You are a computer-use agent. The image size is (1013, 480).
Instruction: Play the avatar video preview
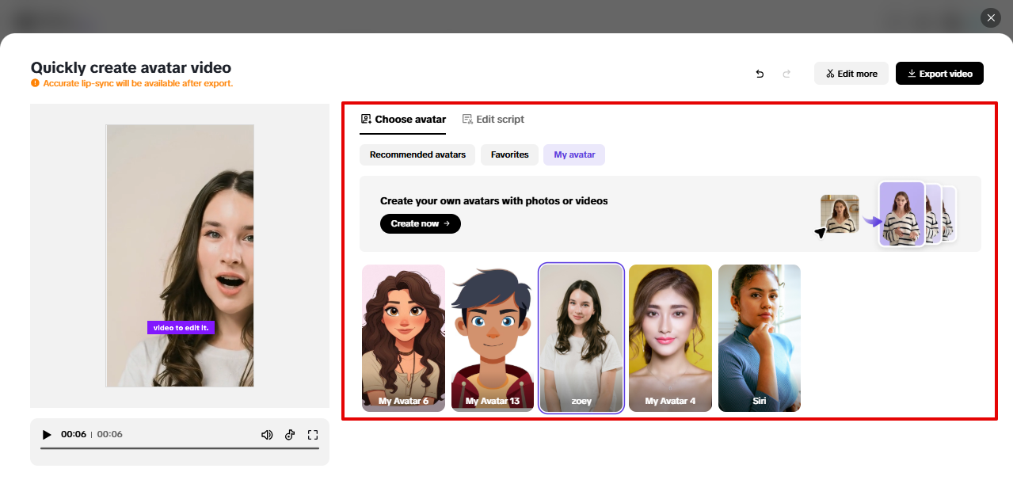click(47, 434)
